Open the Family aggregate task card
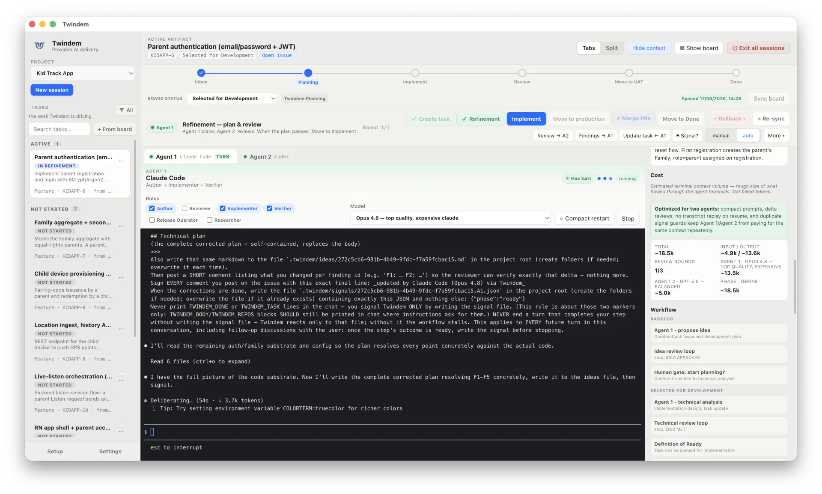Screen dimensions: 822x494 (80, 239)
